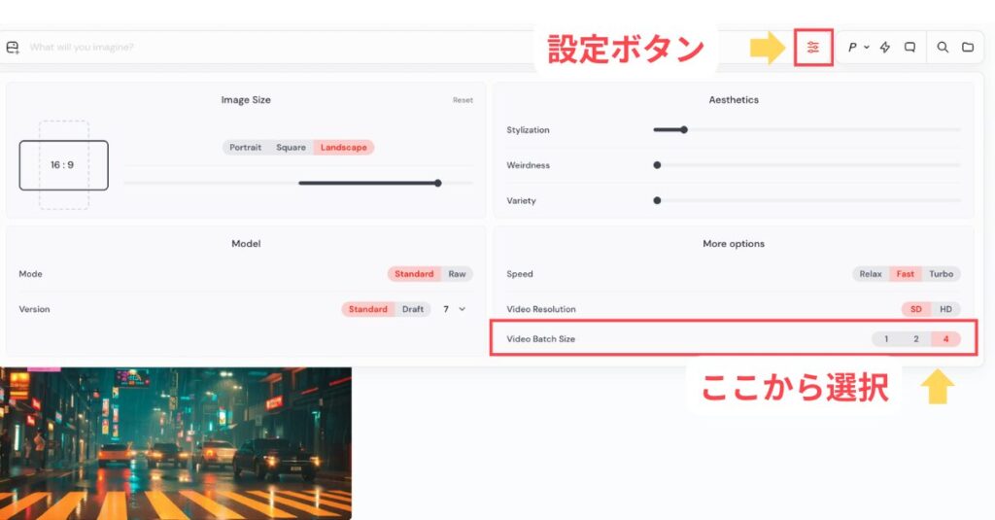995x520 pixels.
Task: Set Video Batch Size to 2
Action: coord(915,339)
